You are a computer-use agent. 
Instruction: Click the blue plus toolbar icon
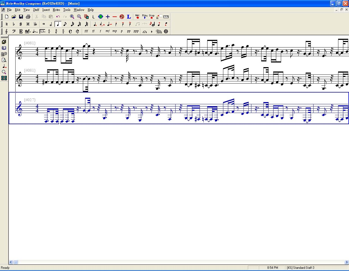[108, 17]
